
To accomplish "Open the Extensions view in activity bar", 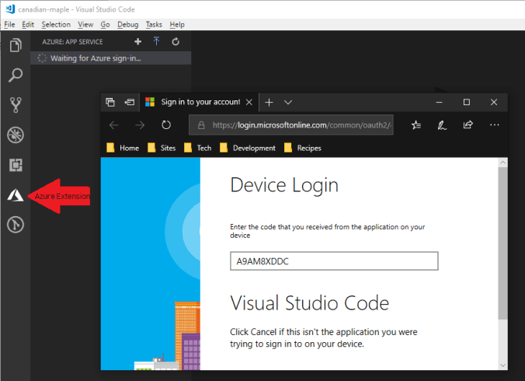I will coord(16,165).
